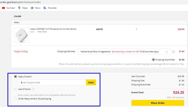
Task: Open the Aqara WSDCGQ11LM Temperature Humidity Sensor link
Action: [x=53, y=29]
